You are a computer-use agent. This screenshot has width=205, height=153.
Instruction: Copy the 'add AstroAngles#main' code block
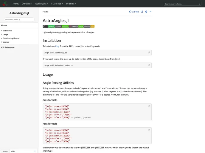tap(149, 65)
